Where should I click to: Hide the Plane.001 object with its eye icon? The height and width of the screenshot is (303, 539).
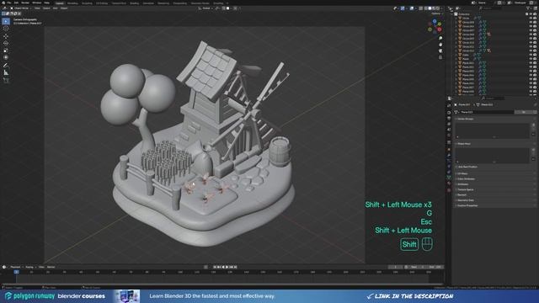pos(531,63)
